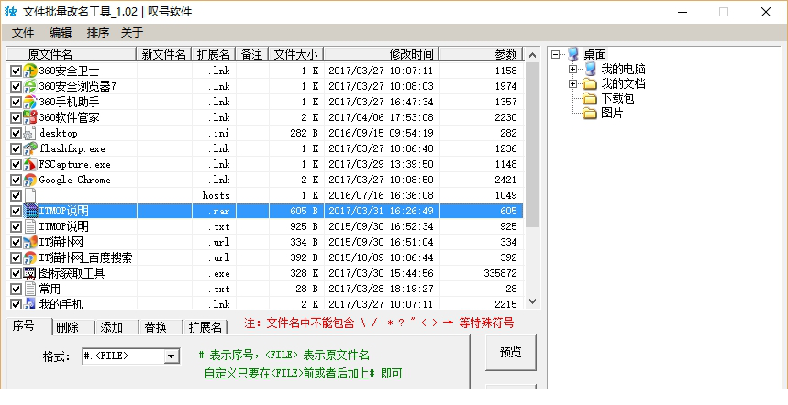Click the 桌面 desktop icon in tree

tap(573, 54)
